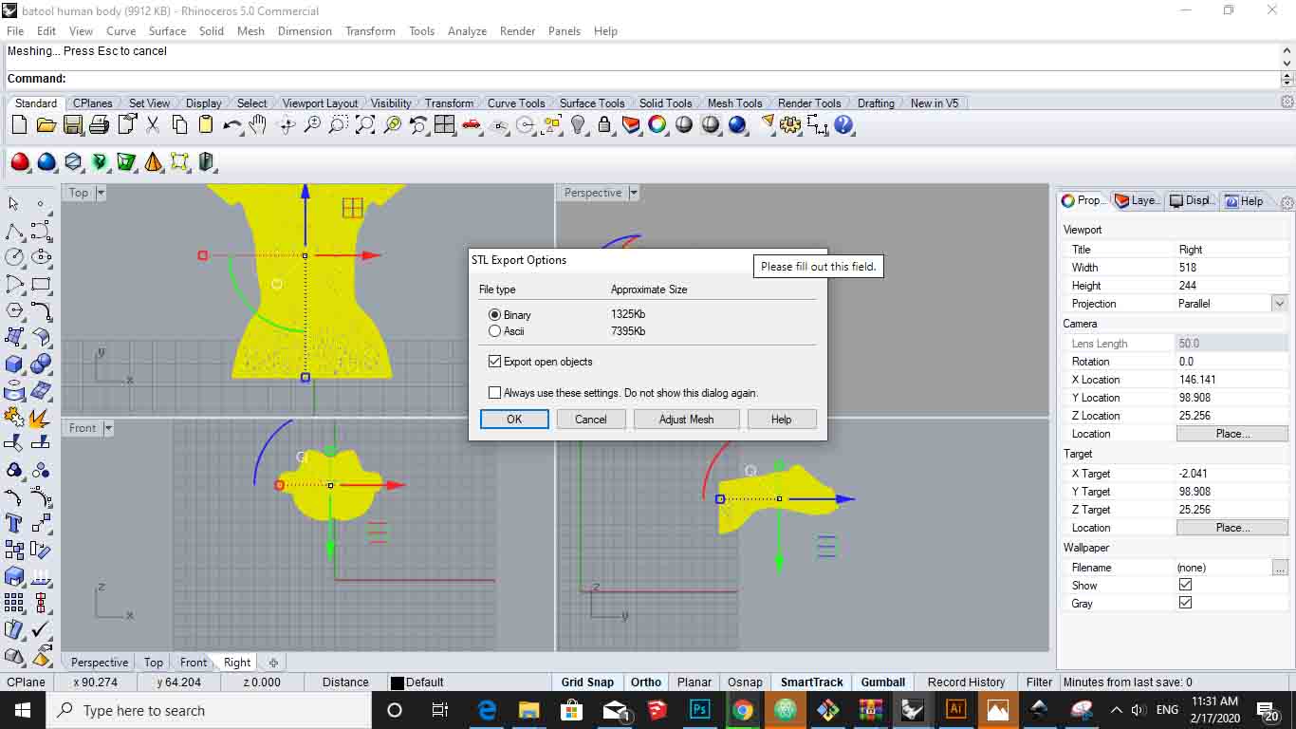This screenshot has height=729, width=1296.
Task: Open the File menu
Action: [x=15, y=30]
